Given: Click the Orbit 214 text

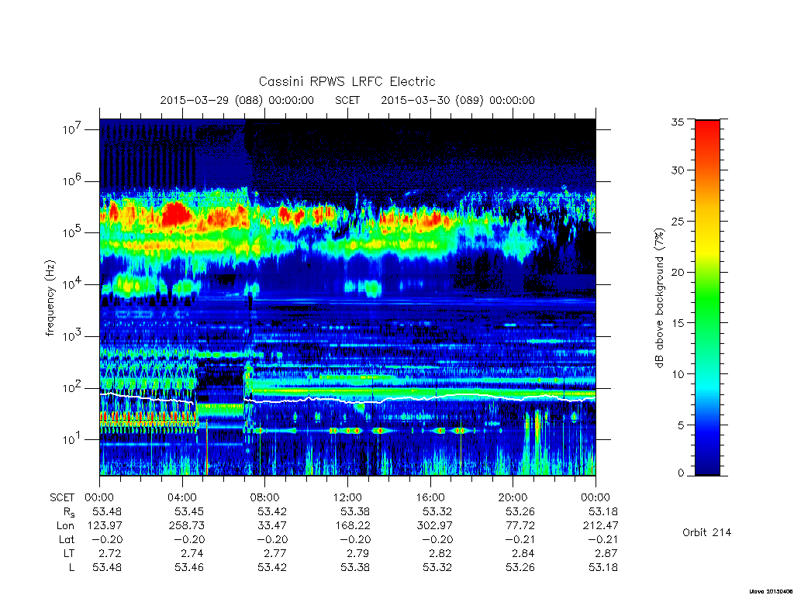Looking at the screenshot, I should click(707, 532).
